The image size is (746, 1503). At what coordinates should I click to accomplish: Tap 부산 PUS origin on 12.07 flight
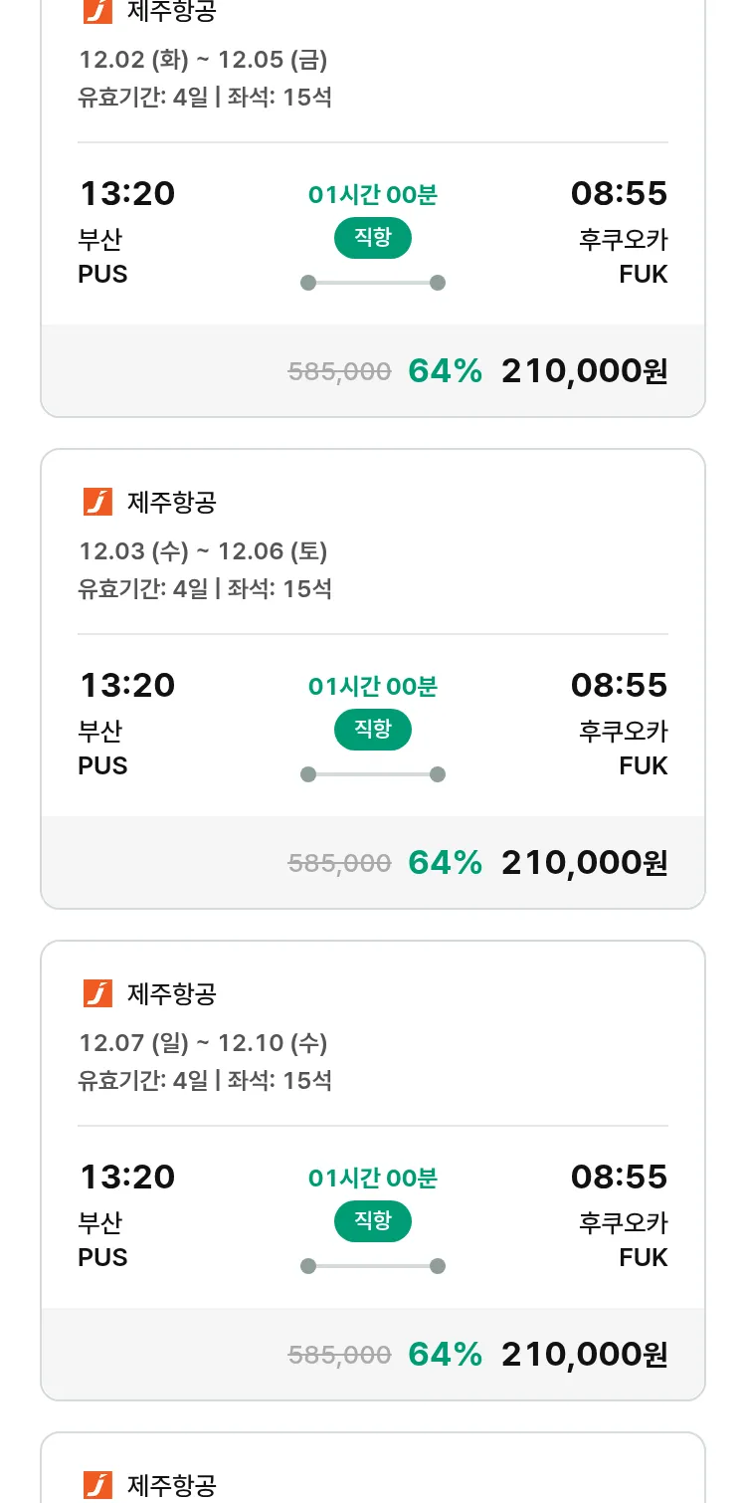[x=102, y=1239]
